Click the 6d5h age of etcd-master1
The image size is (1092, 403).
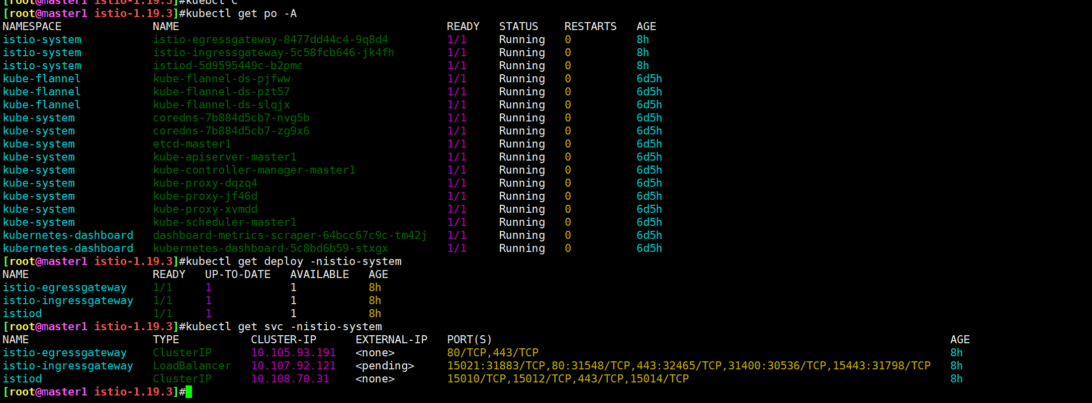(x=649, y=144)
